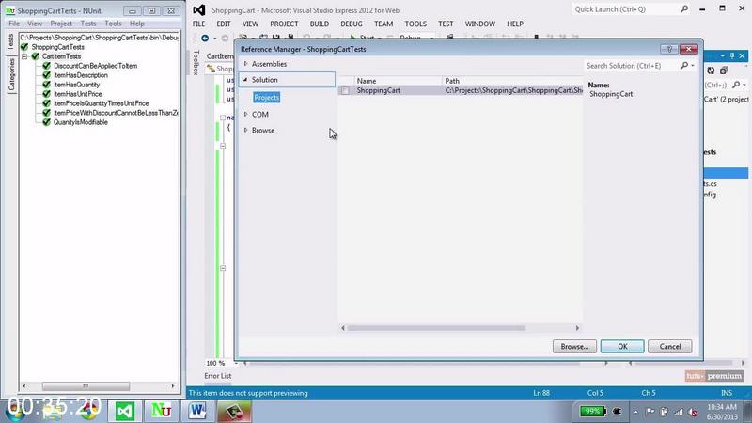Image resolution: width=752 pixels, height=423 pixels.
Task: Click the Navigate Backward toolbar arrow
Action: pos(205,38)
